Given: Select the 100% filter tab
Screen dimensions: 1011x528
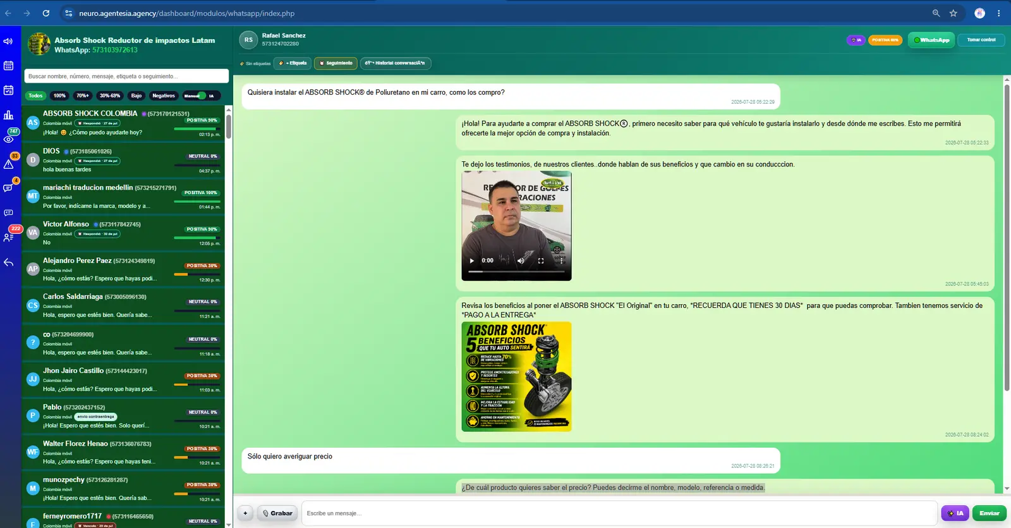Looking at the screenshot, I should 59,96.
